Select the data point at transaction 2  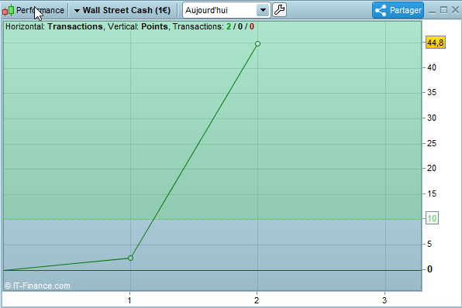[x=257, y=44]
